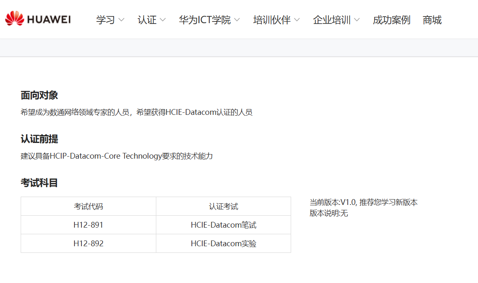Screen dimensions: 478x283
Task: Click the 当前版本:V1.0 recommendation text
Action: (363, 202)
